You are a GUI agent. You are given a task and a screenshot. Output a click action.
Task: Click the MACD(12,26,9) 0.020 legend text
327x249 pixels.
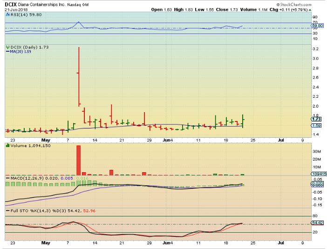coord(34,178)
